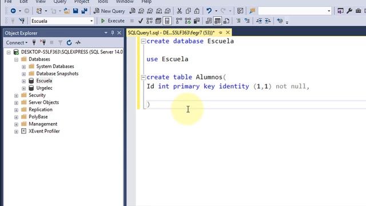
Task: Toggle Include Client Statistics
Action: coord(197,21)
